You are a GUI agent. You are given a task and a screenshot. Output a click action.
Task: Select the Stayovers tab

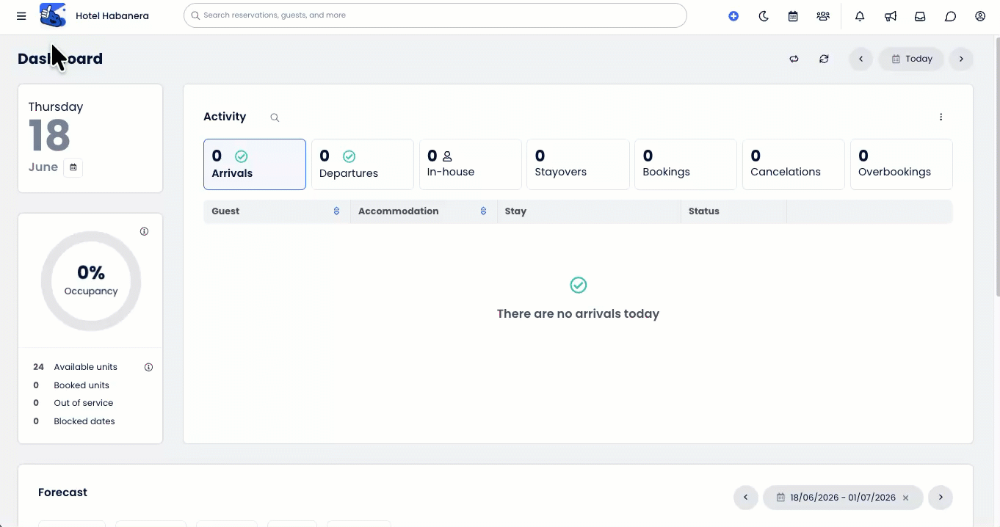coord(579,164)
